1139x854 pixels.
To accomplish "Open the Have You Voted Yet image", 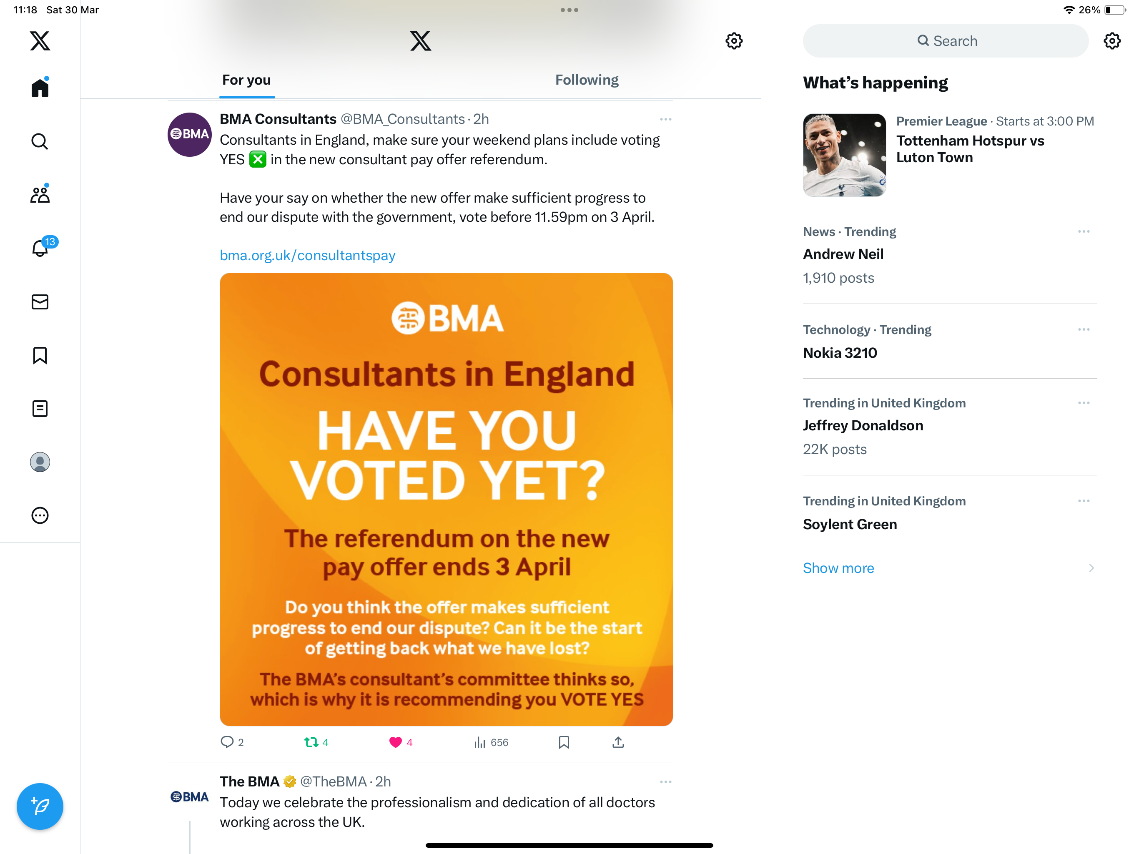I will pyautogui.click(x=446, y=499).
